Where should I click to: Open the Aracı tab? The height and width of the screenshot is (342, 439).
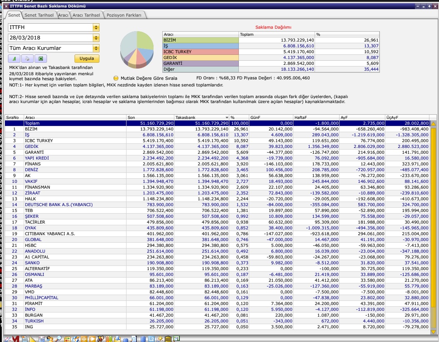point(63,15)
